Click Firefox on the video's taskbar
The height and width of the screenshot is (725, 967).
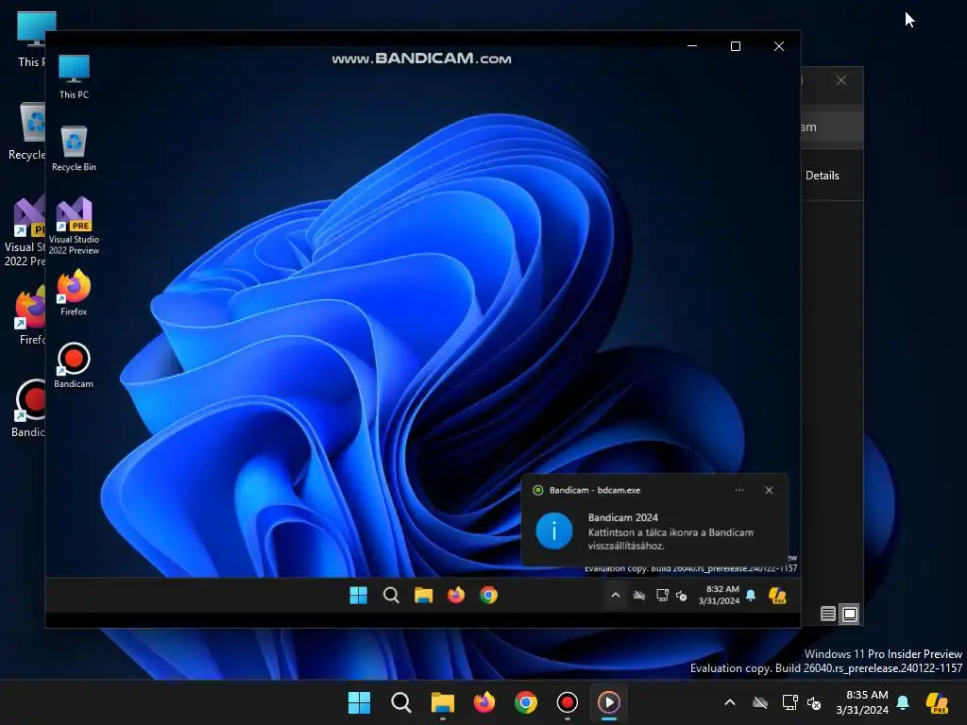point(456,595)
